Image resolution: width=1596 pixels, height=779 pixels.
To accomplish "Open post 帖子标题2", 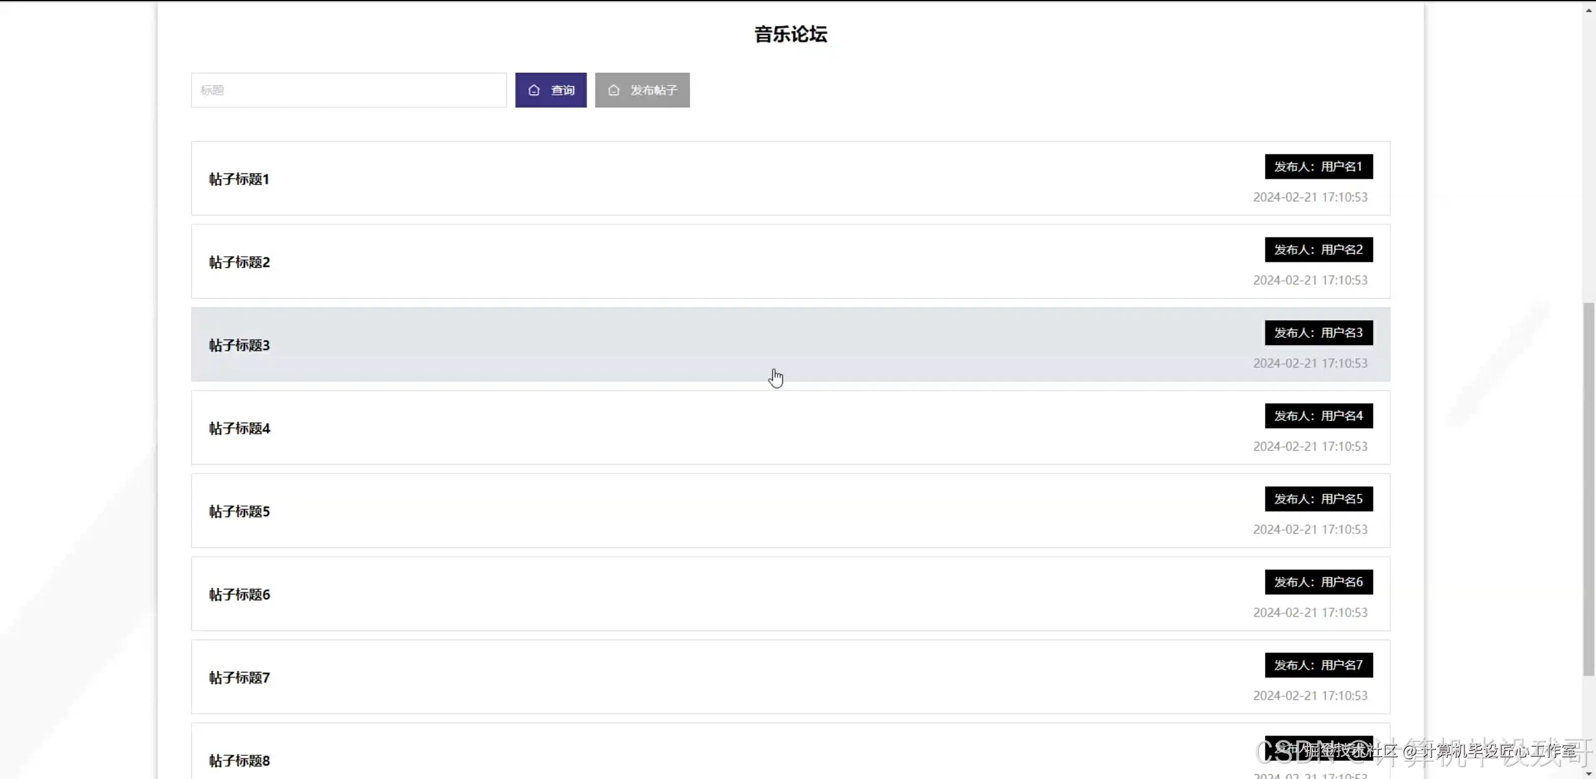I will coord(239,262).
